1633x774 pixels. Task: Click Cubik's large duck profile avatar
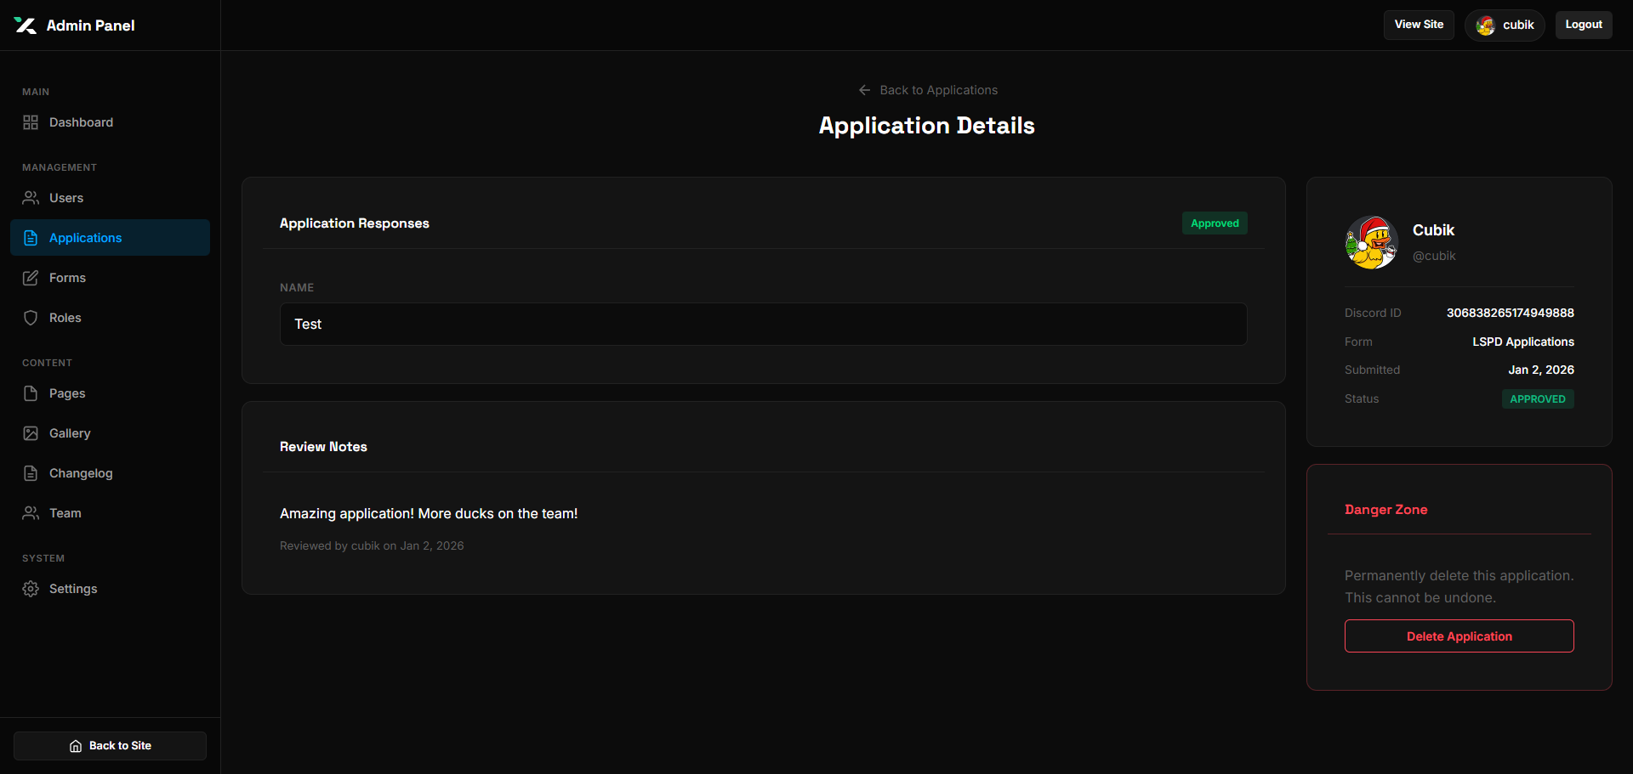(1371, 242)
